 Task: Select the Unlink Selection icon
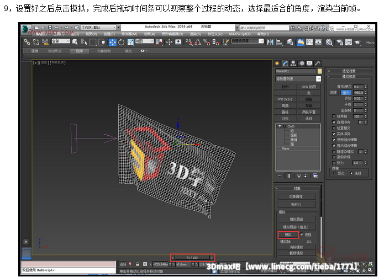pos(36,42)
